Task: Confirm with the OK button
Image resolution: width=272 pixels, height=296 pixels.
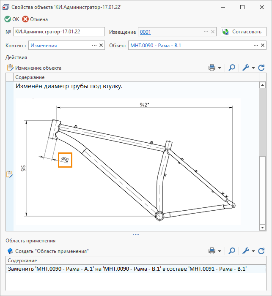Action: pos(12,19)
